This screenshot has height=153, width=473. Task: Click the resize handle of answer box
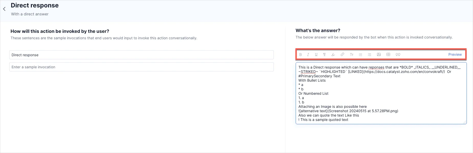465,122
